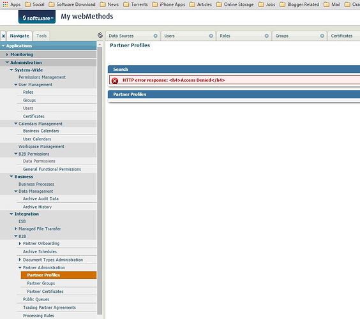
Task: Open Partner Groups in navigation tree
Action: point(41,283)
